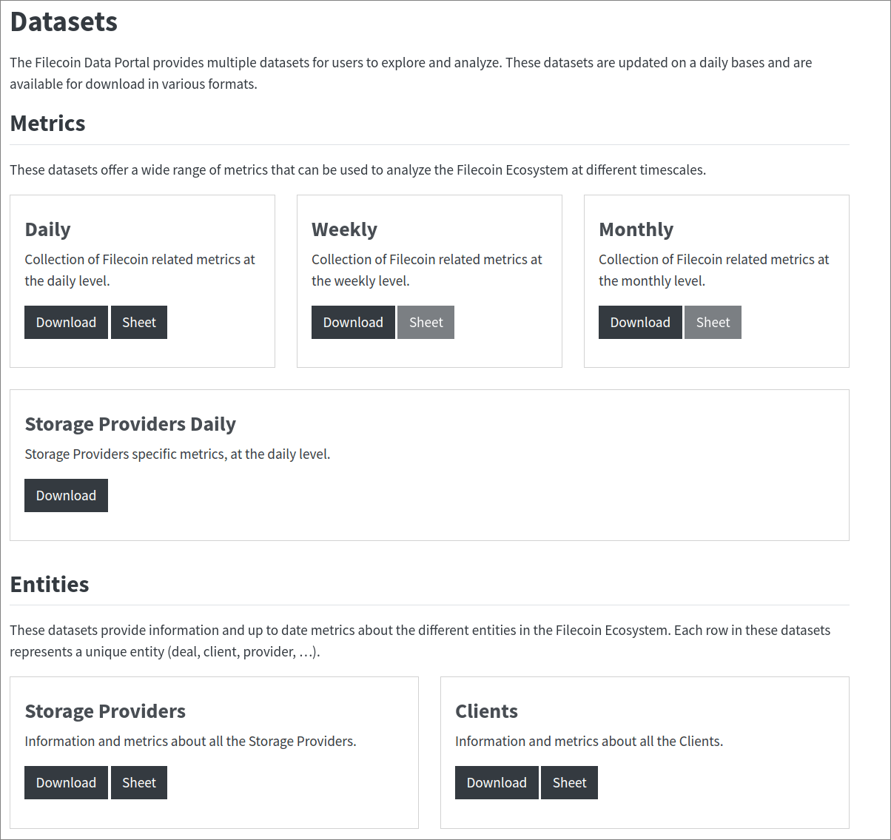
Task: Click the Metrics section heading
Action: 48,124
